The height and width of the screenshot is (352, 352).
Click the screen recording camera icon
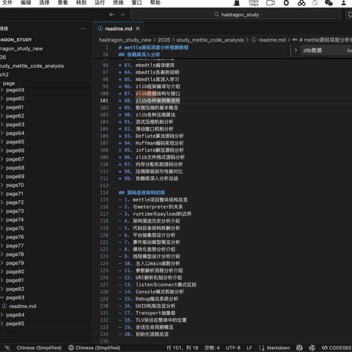click(270, 3)
